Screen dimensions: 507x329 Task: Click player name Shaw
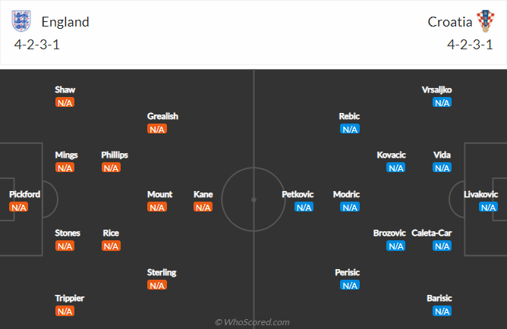65,89
